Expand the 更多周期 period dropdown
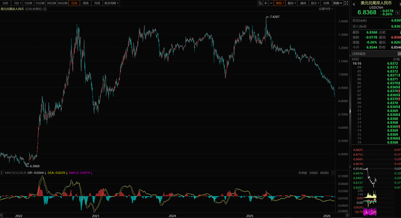This screenshot has height=218, width=401. click(111, 3)
